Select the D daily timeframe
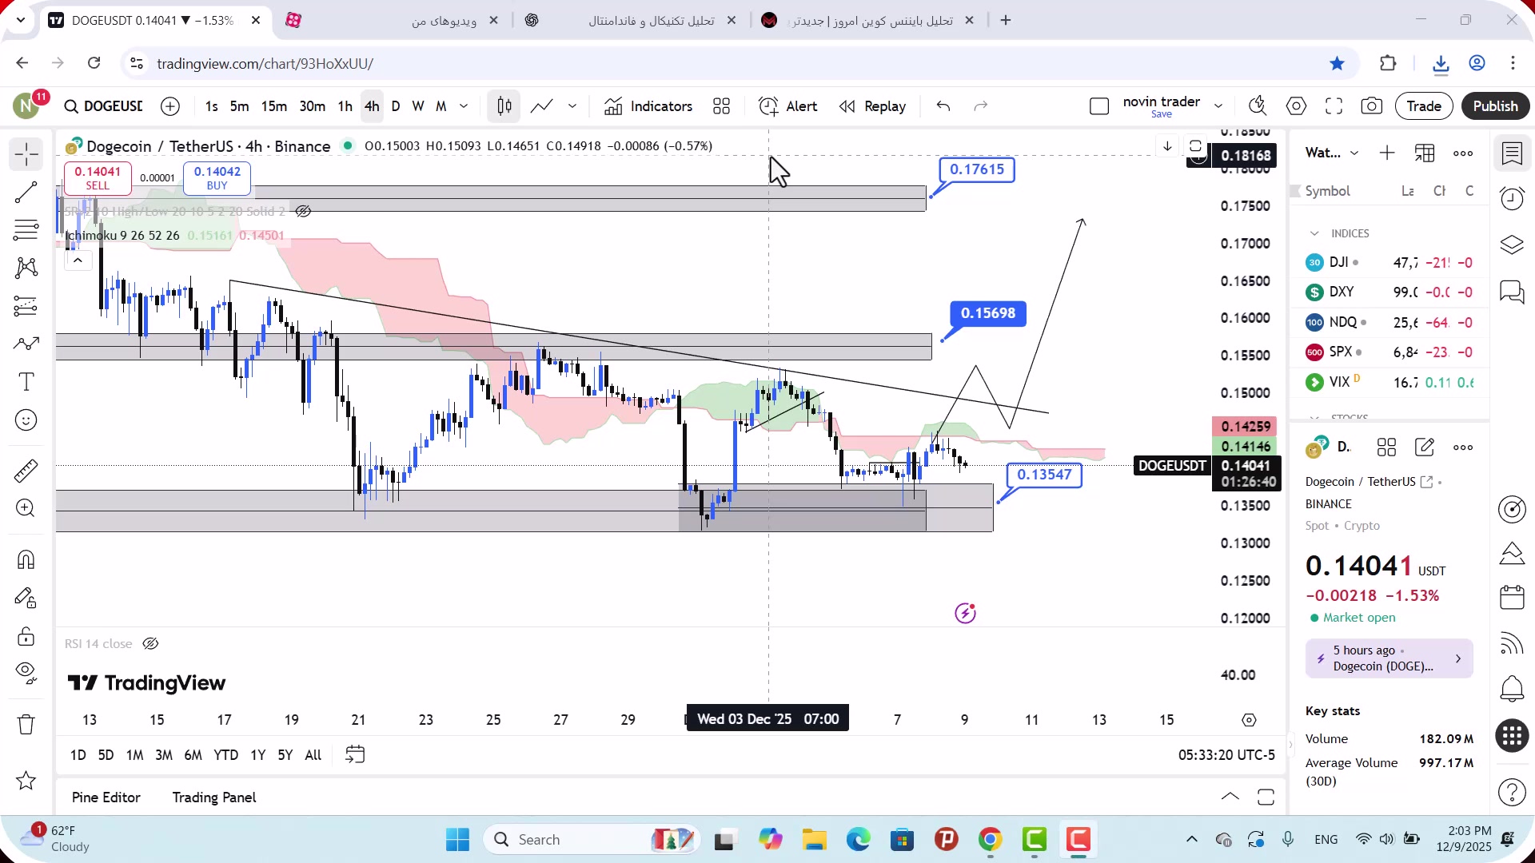Image resolution: width=1535 pixels, height=863 pixels. point(396,106)
